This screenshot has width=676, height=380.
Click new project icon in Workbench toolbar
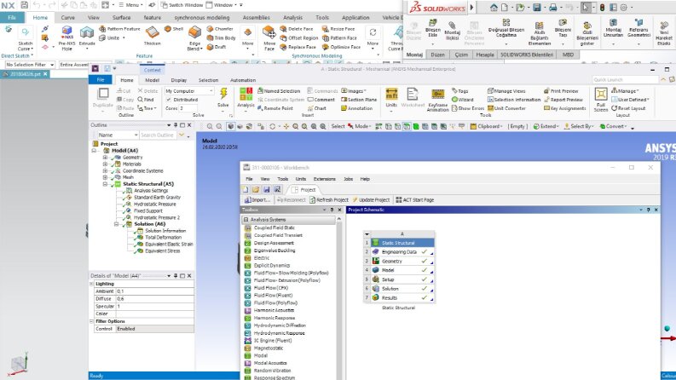246,189
